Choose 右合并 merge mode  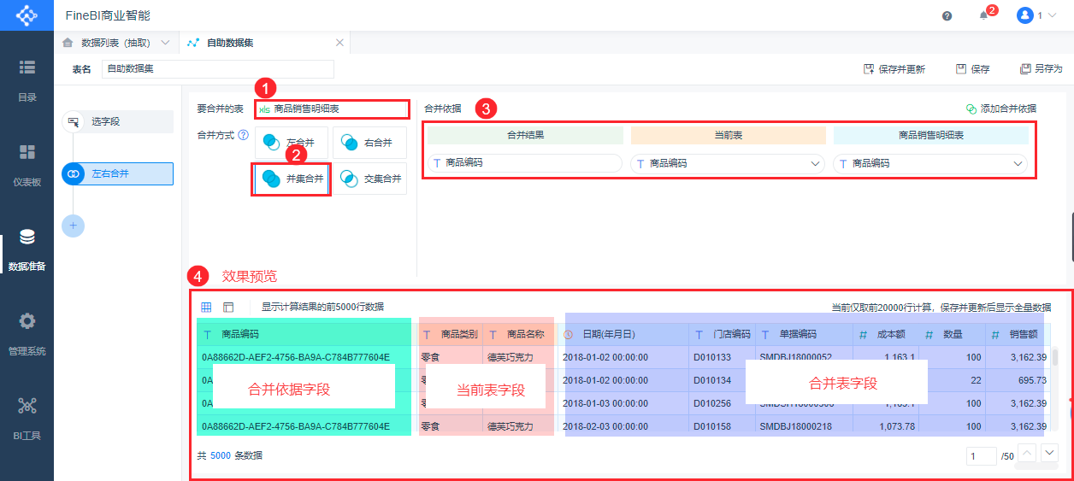coord(369,143)
